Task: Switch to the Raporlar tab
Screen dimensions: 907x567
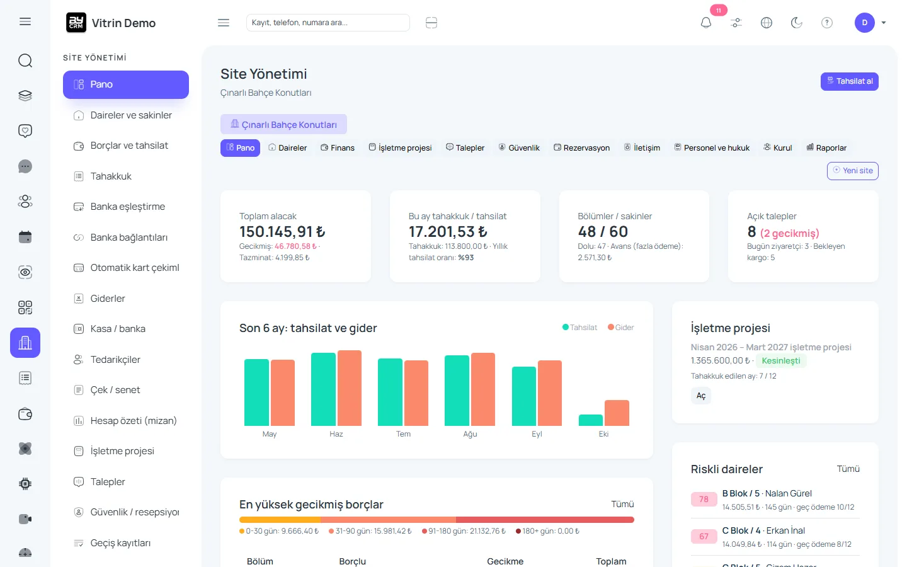Action: click(826, 147)
